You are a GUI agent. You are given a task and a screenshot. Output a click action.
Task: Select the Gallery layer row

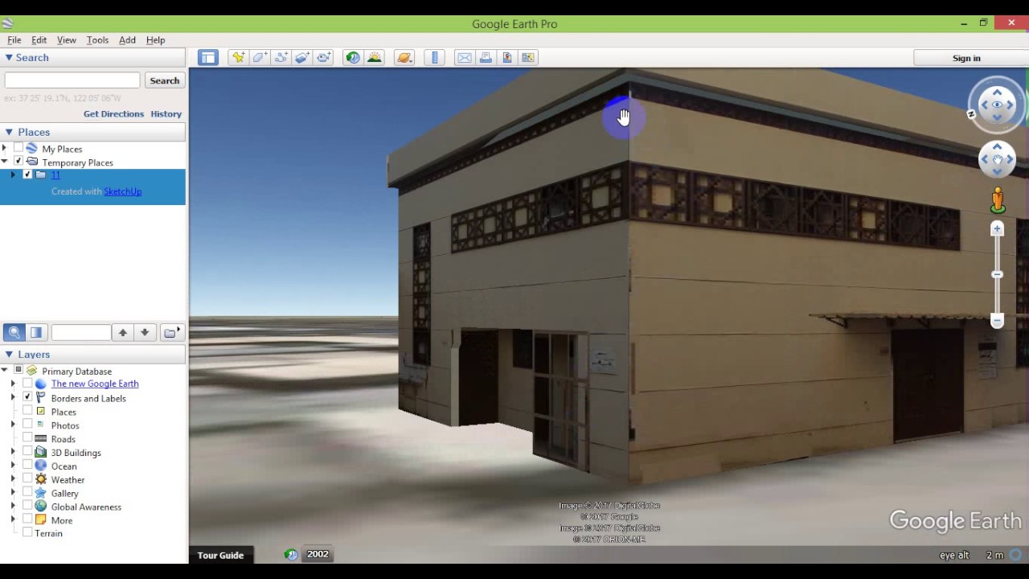click(x=64, y=493)
